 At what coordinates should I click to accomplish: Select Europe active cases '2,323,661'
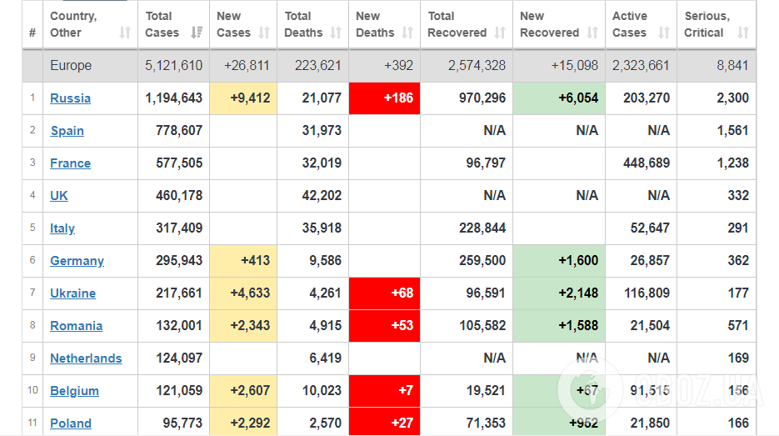click(641, 66)
